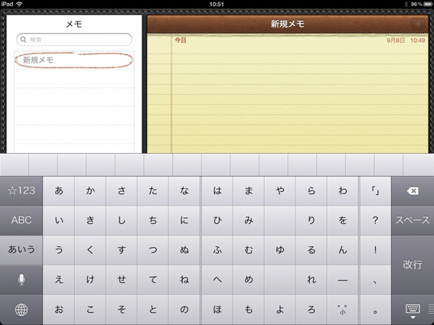The width and height of the screenshot is (434, 325).
Task: Add new memo with plus button
Action: (x=418, y=24)
